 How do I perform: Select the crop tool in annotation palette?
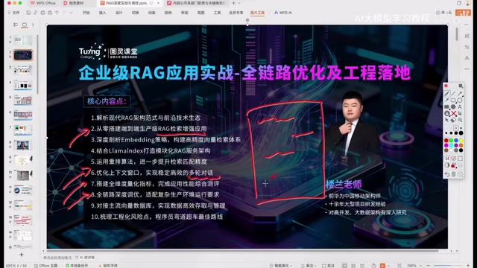coord(460,113)
